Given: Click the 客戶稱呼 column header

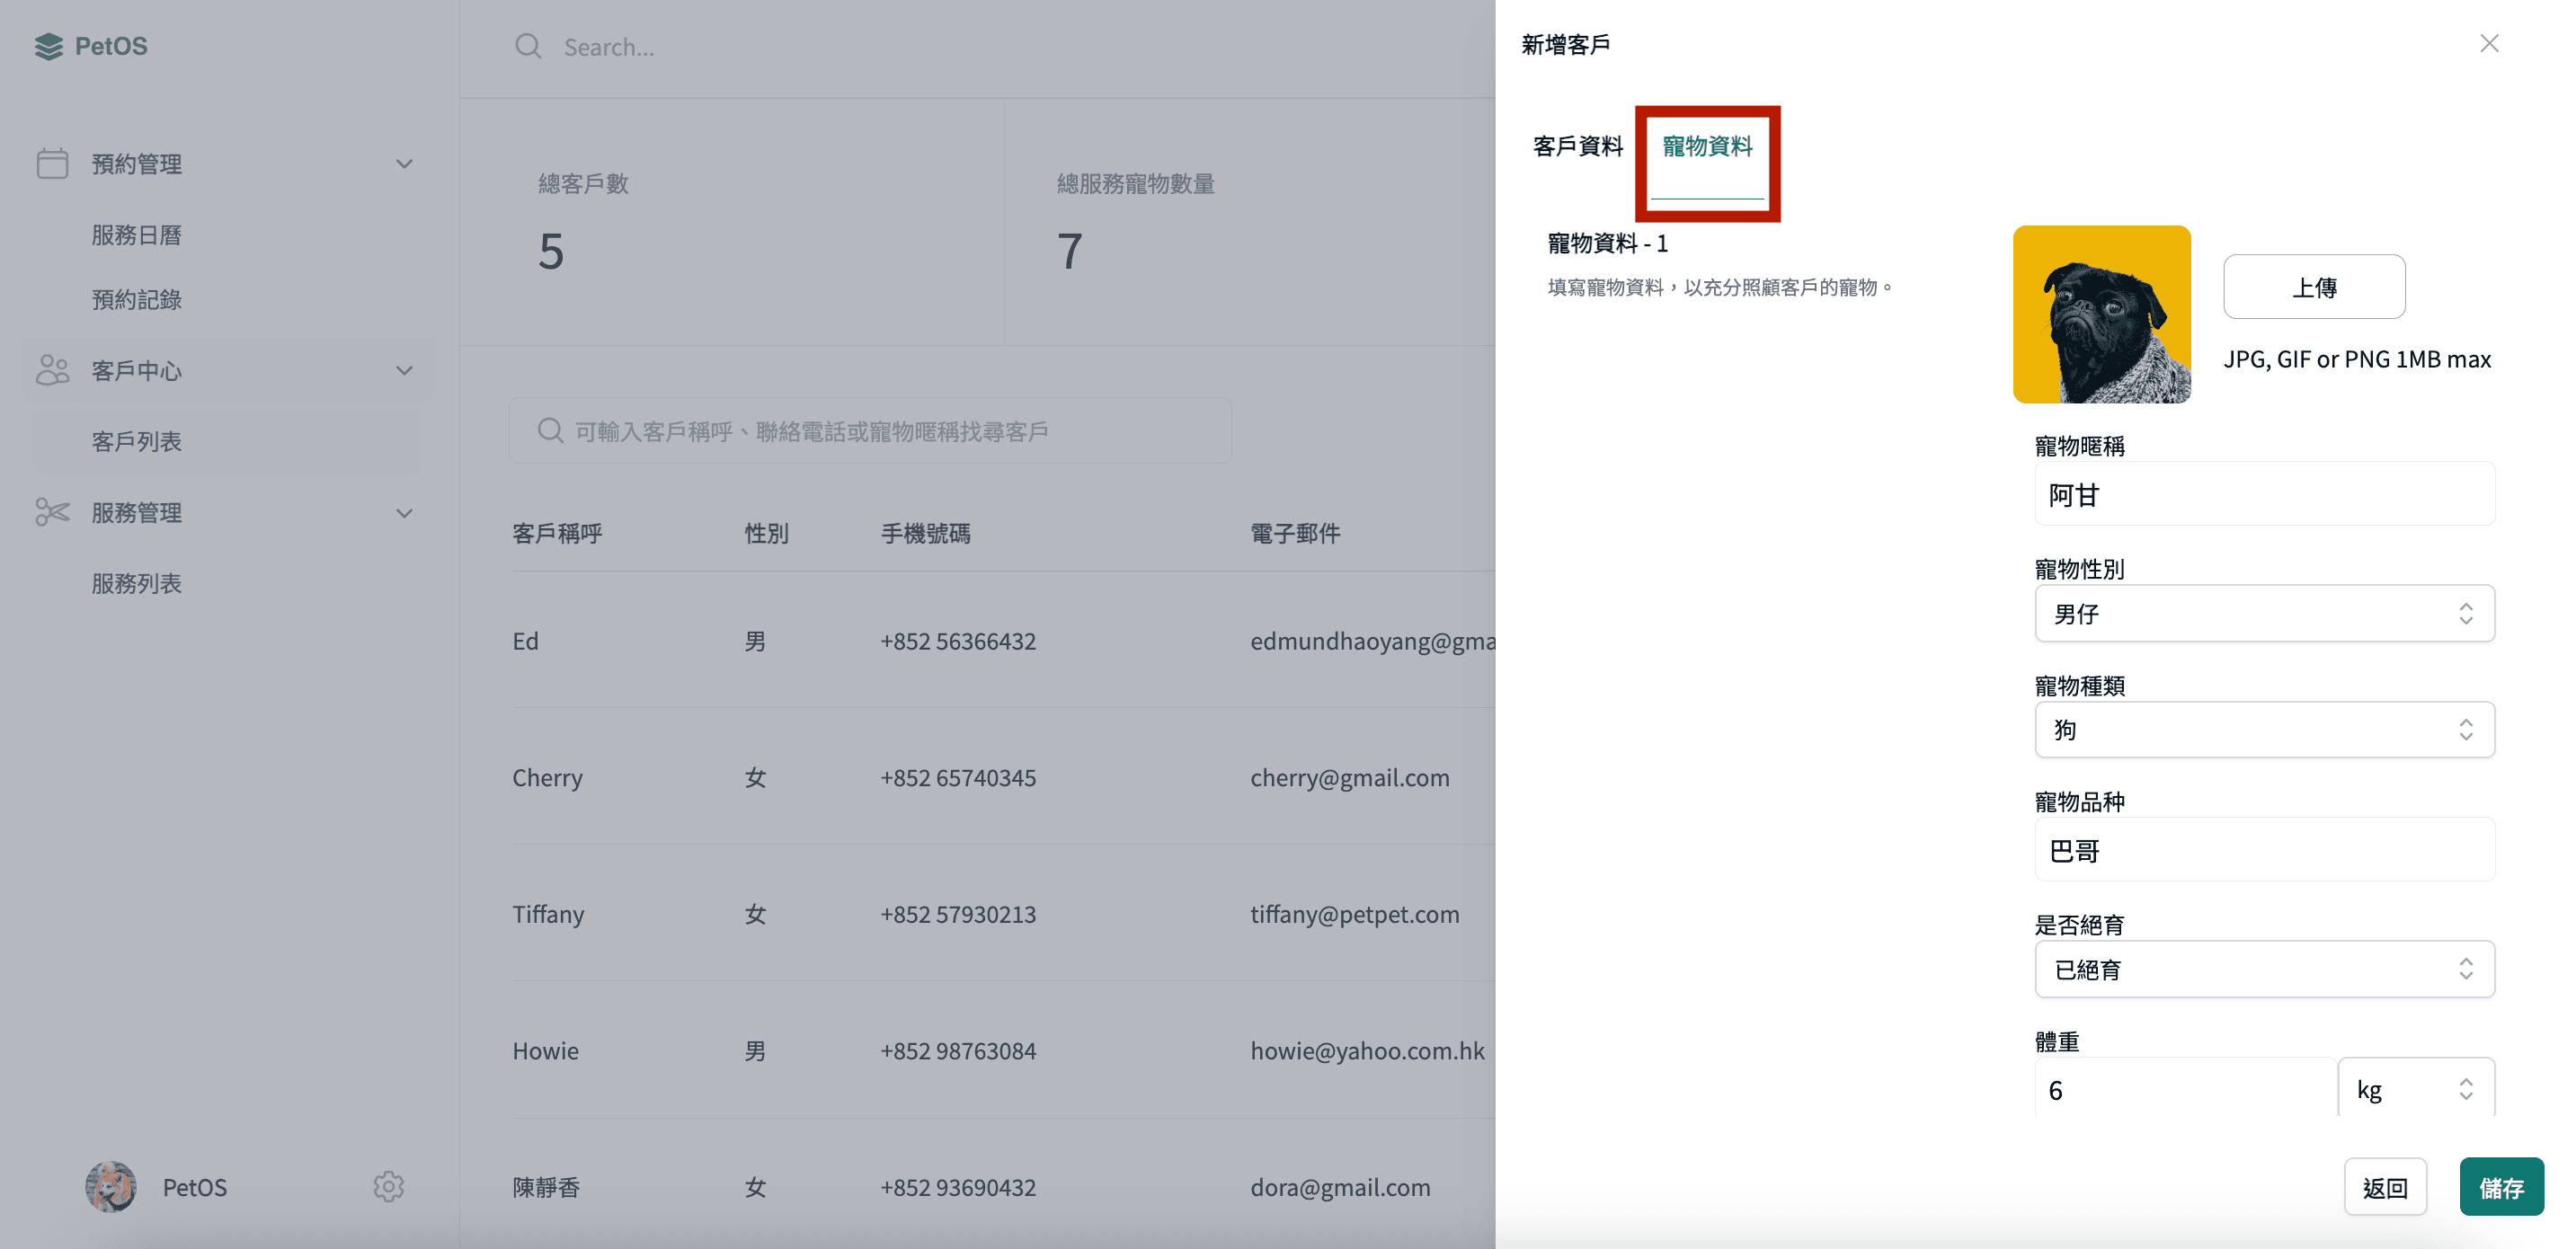Looking at the screenshot, I should (557, 533).
